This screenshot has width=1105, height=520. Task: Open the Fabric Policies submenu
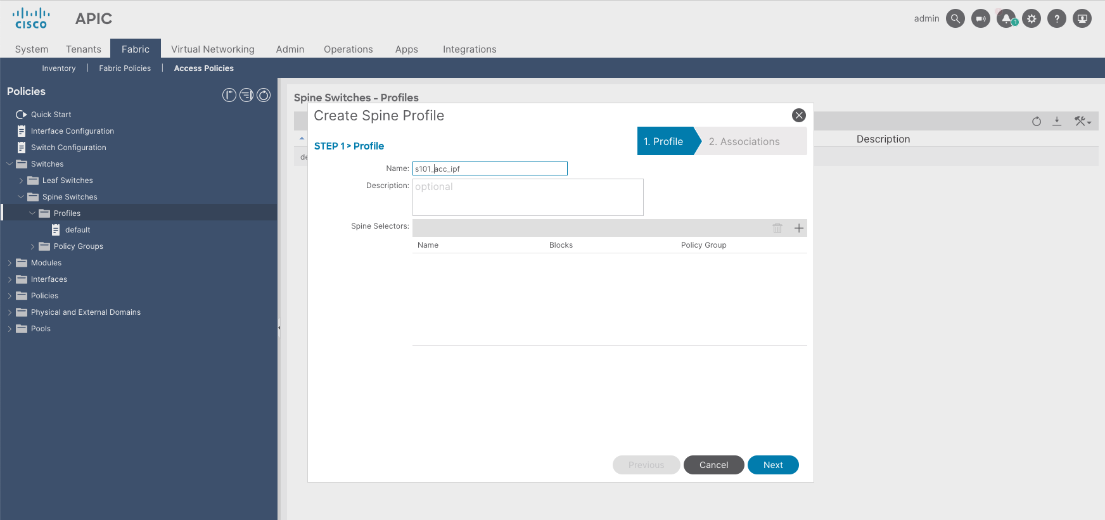(x=125, y=68)
